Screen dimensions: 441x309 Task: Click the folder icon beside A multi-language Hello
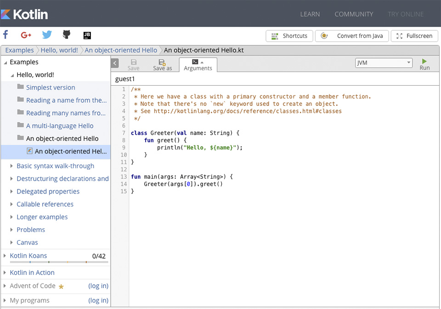point(20,125)
